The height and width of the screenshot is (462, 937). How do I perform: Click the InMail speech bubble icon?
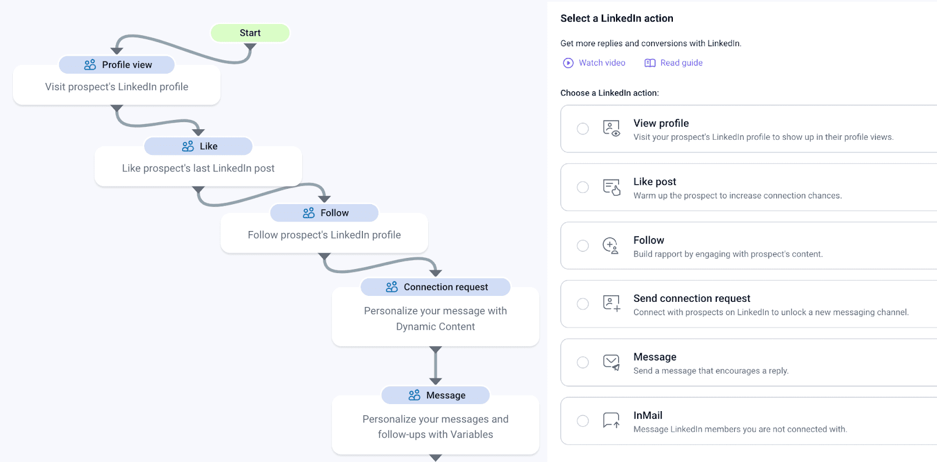[x=611, y=420]
